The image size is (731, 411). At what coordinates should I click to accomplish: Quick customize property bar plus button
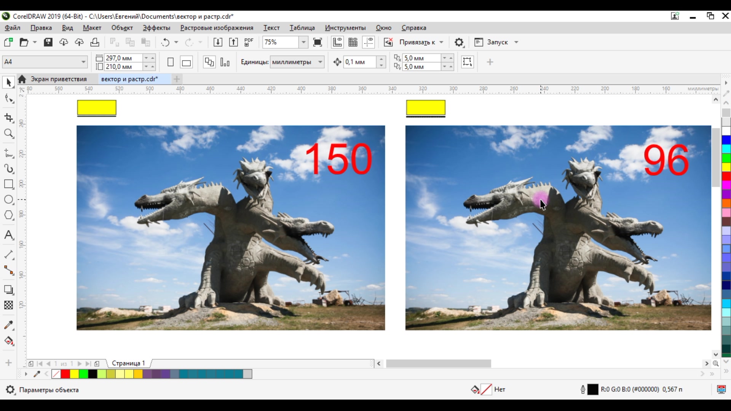490,62
